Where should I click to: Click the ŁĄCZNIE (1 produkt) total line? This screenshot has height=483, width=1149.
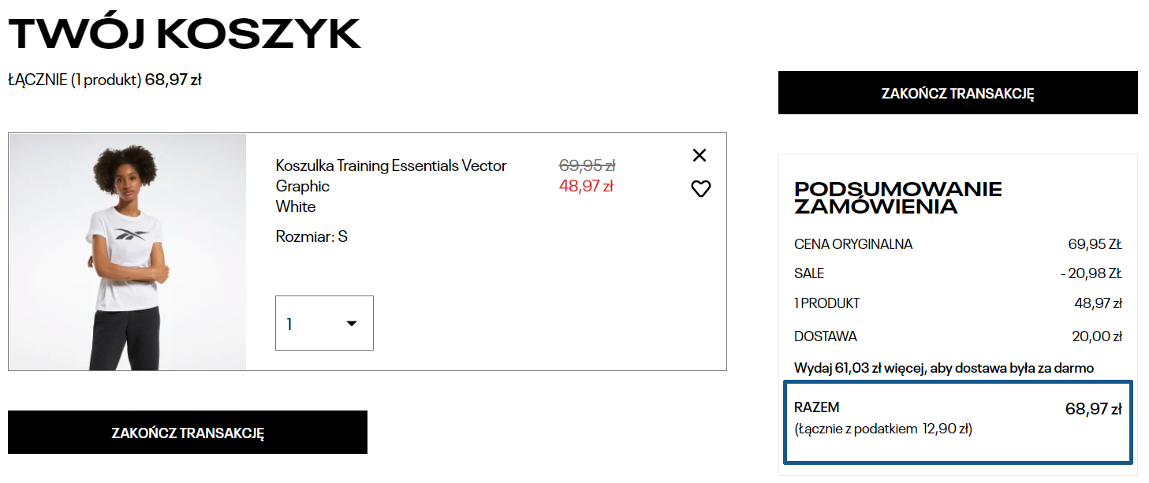pos(105,80)
